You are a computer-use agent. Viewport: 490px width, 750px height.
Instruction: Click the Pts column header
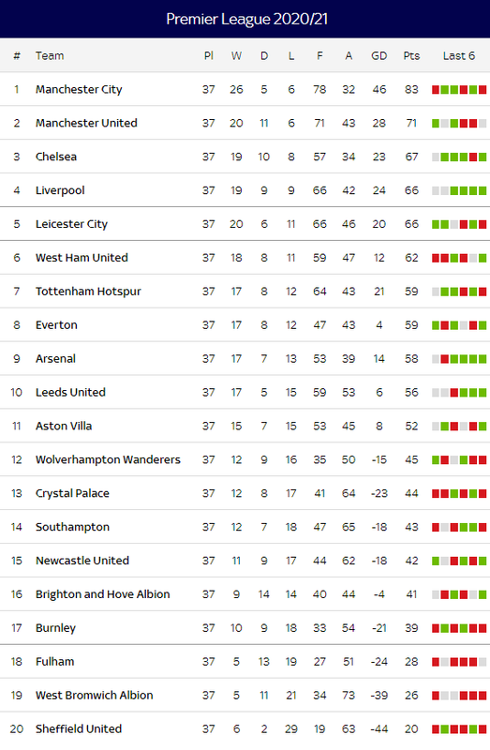(411, 56)
